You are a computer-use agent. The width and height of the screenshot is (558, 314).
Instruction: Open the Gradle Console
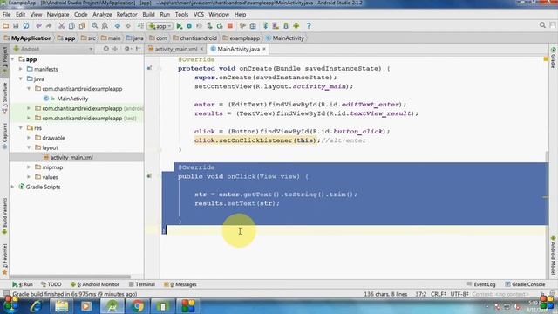525,284
